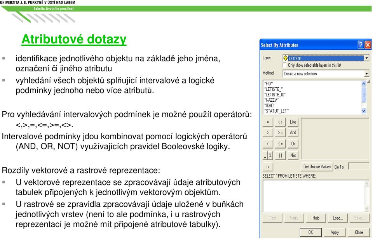373x239 pixels.
Task: Click field list scroll down arrow
Action: point(364,111)
